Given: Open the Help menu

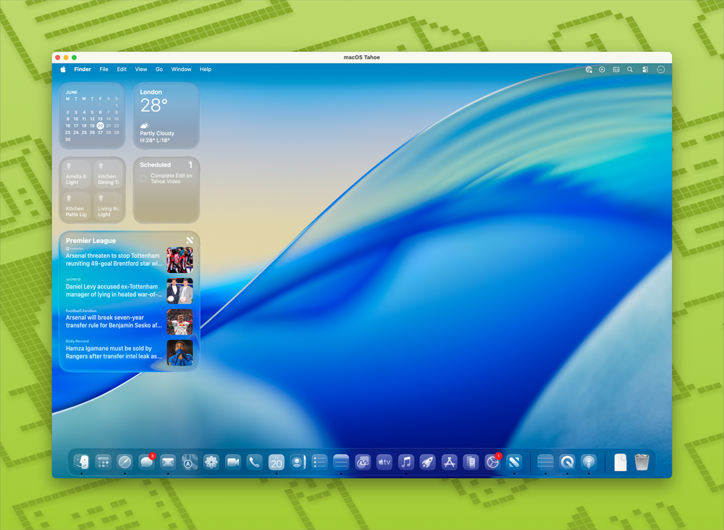Looking at the screenshot, I should point(206,70).
